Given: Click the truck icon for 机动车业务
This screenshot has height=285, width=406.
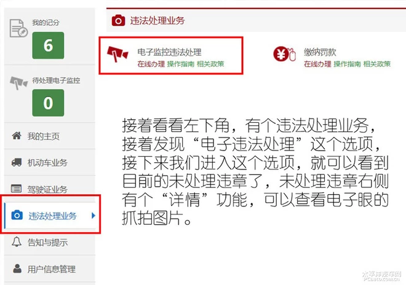Looking at the screenshot, I should (x=17, y=162).
